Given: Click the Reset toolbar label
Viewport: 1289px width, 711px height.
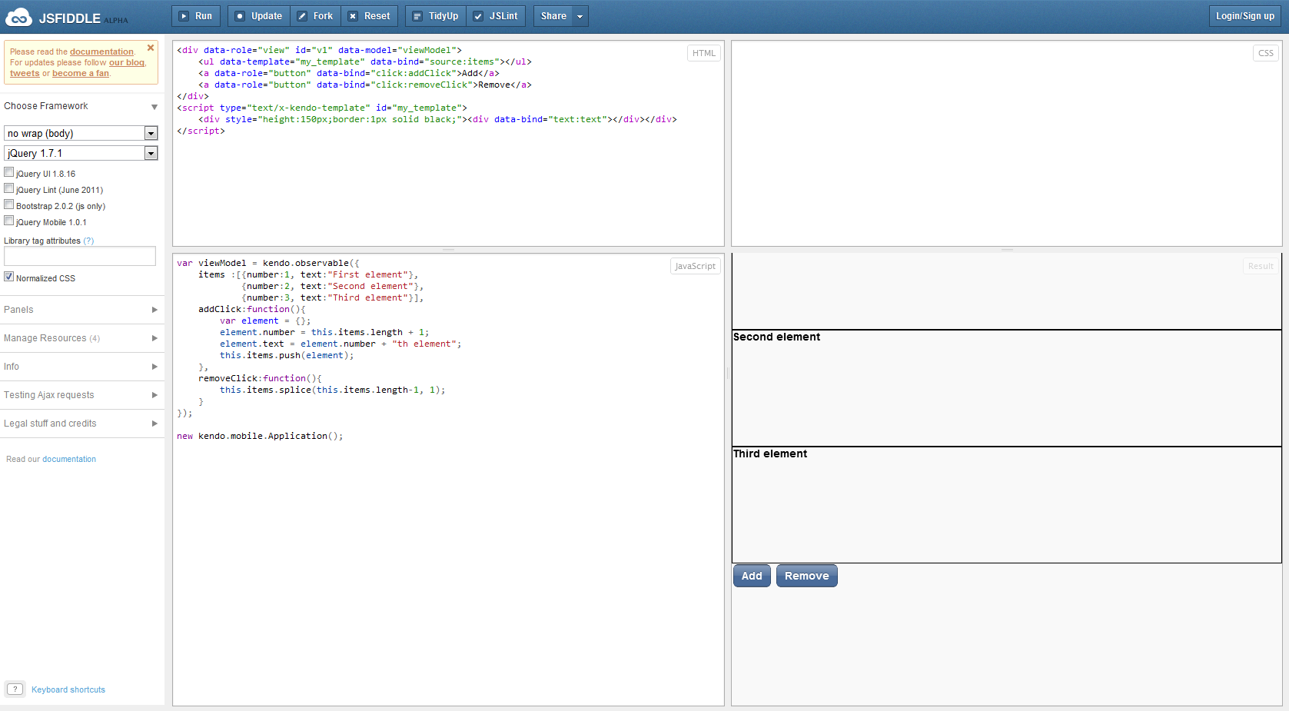Looking at the screenshot, I should 377,16.
